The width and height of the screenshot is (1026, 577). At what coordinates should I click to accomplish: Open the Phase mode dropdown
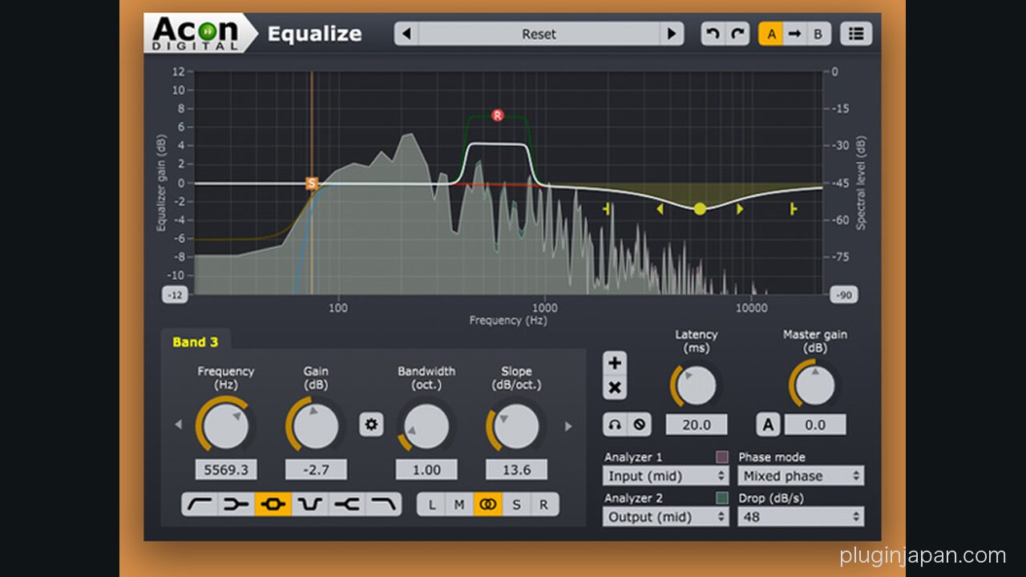801,476
